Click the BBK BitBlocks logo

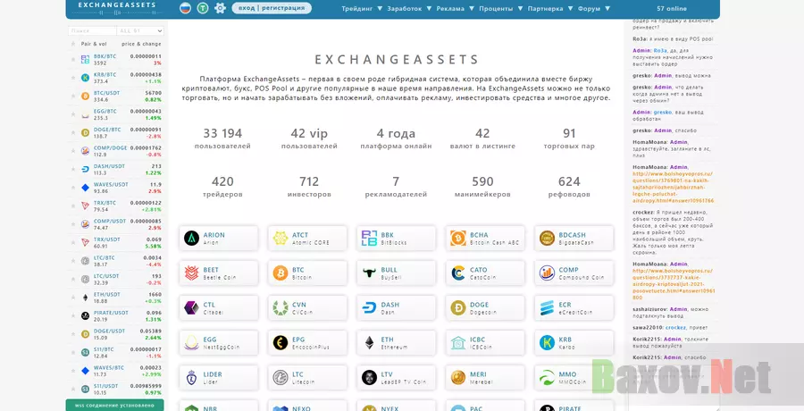[x=369, y=238]
